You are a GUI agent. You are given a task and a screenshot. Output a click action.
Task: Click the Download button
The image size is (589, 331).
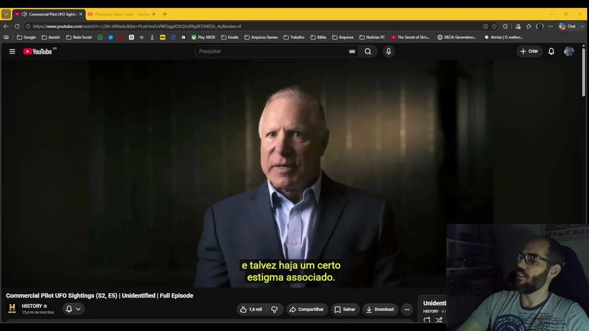380,309
